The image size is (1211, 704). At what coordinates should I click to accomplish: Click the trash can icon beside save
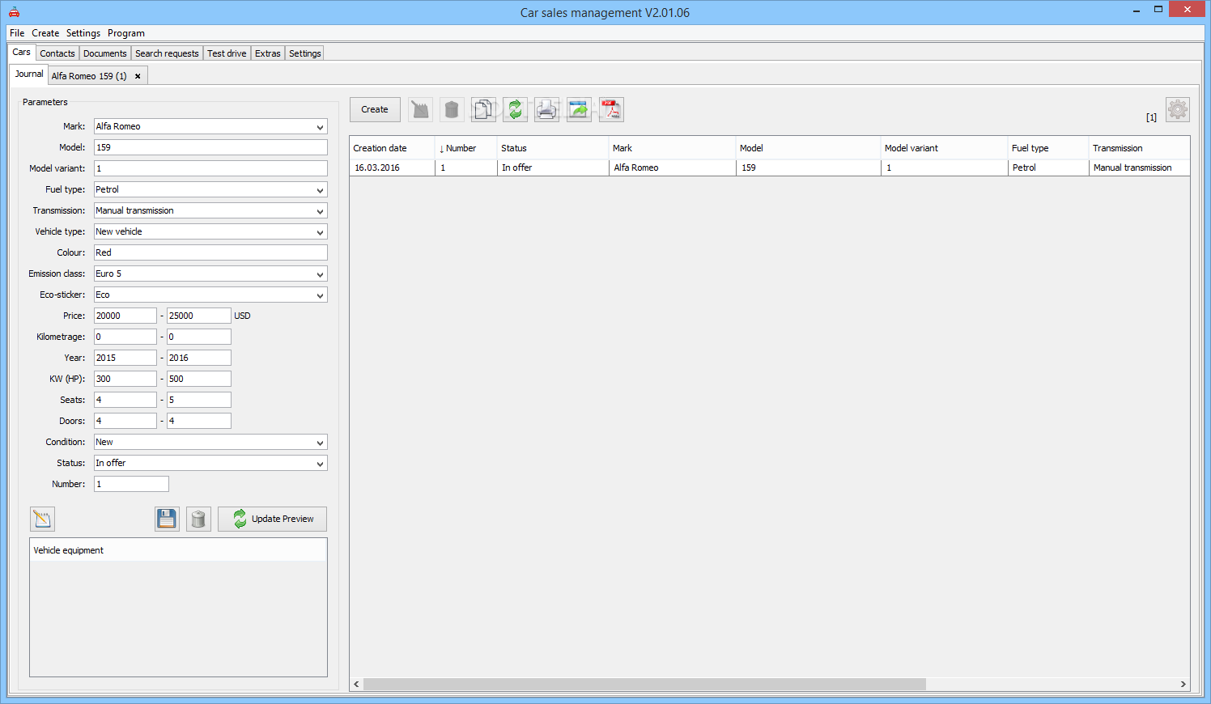[x=198, y=519]
